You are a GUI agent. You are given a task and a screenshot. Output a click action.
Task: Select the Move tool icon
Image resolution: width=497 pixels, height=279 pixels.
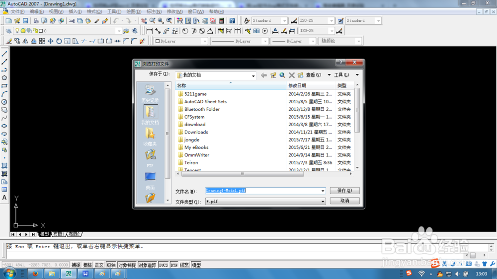tap(50, 41)
